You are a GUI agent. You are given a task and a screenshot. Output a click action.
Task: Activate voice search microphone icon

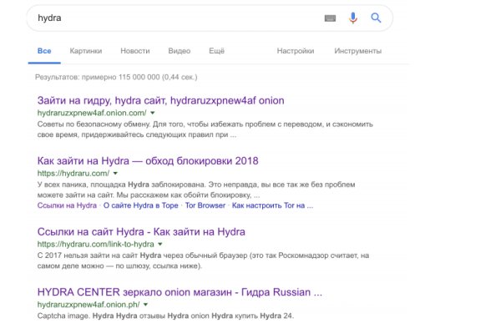353,18
